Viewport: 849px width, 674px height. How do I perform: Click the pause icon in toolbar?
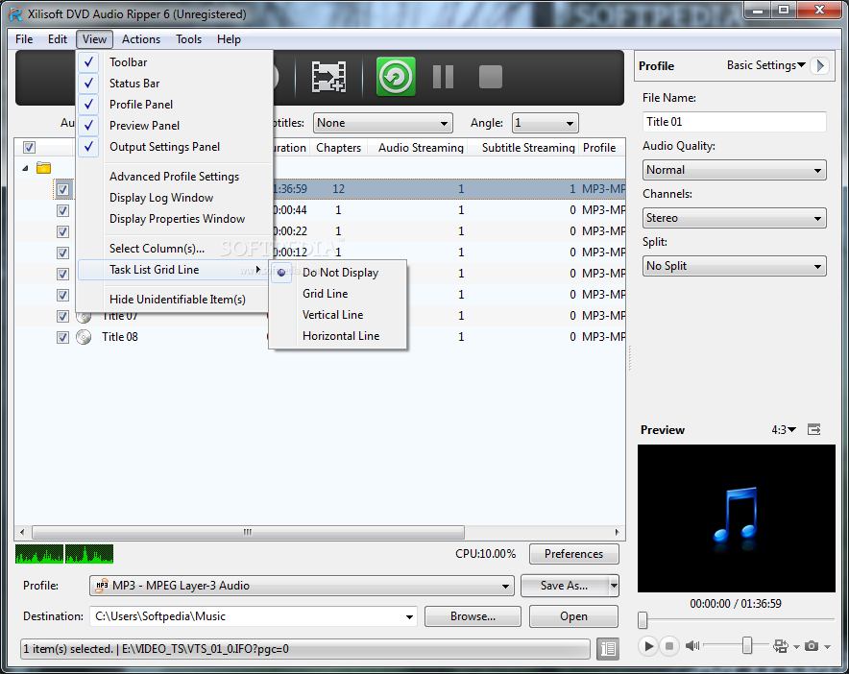(x=443, y=77)
